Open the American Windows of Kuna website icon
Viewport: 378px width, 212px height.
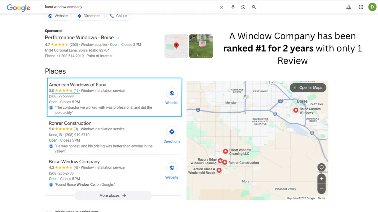click(x=172, y=93)
